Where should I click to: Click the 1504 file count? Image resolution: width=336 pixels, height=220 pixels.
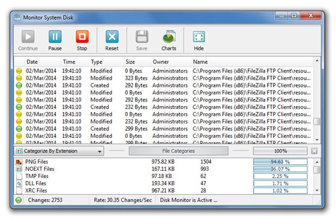(206, 162)
